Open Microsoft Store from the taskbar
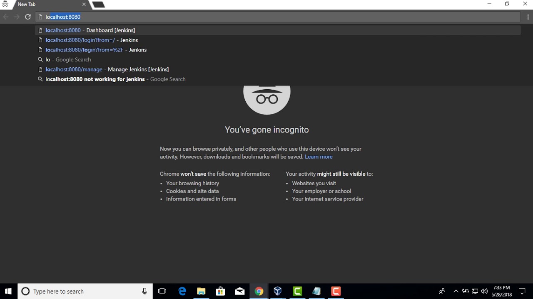Image resolution: width=533 pixels, height=299 pixels. (x=220, y=291)
